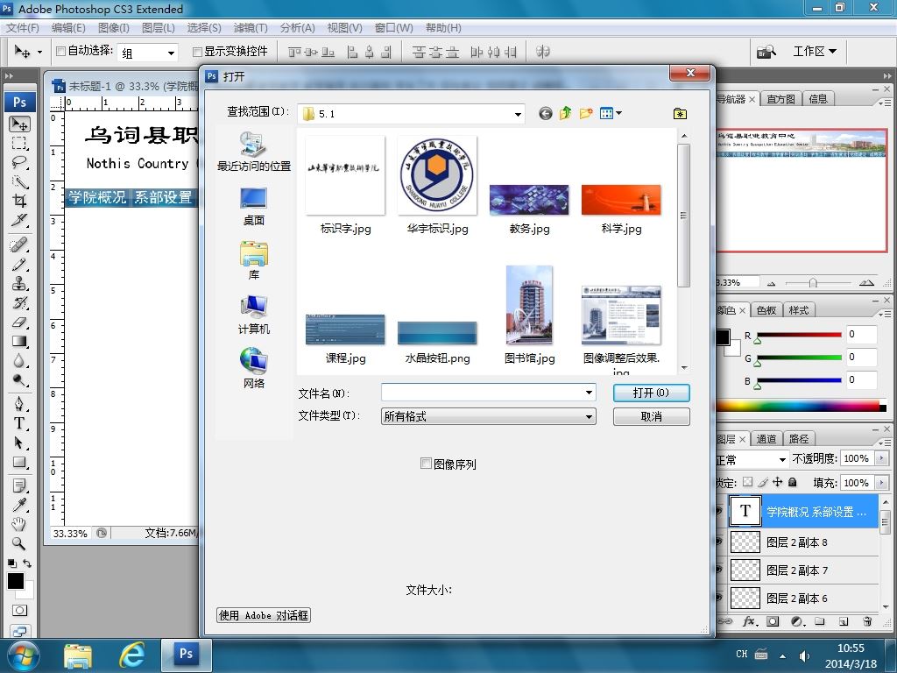This screenshot has width=897, height=673.
Task: Select the Eraser tool
Action: click(19, 322)
